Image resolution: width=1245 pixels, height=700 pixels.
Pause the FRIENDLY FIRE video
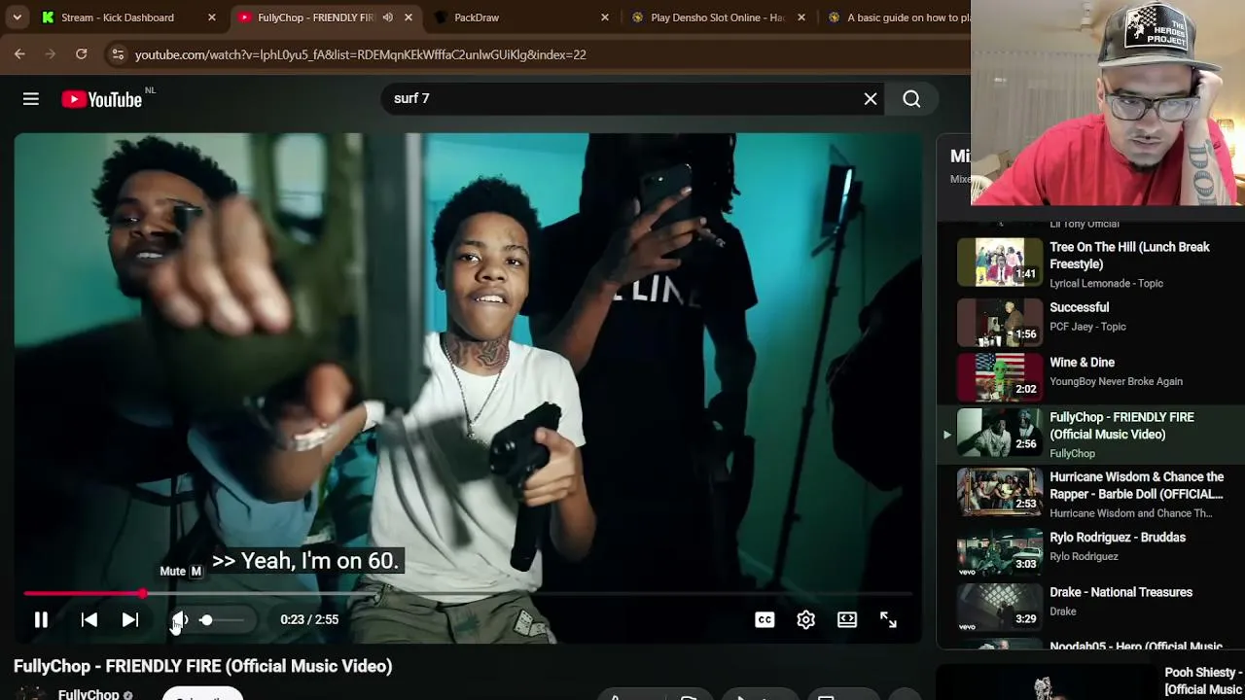tap(41, 619)
